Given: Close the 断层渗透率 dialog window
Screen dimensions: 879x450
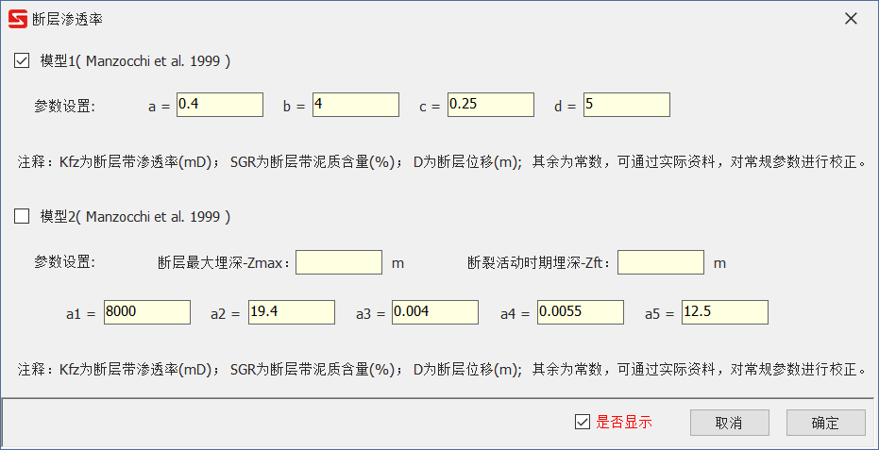Looking at the screenshot, I should pyautogui.click(x=851, y=19).
